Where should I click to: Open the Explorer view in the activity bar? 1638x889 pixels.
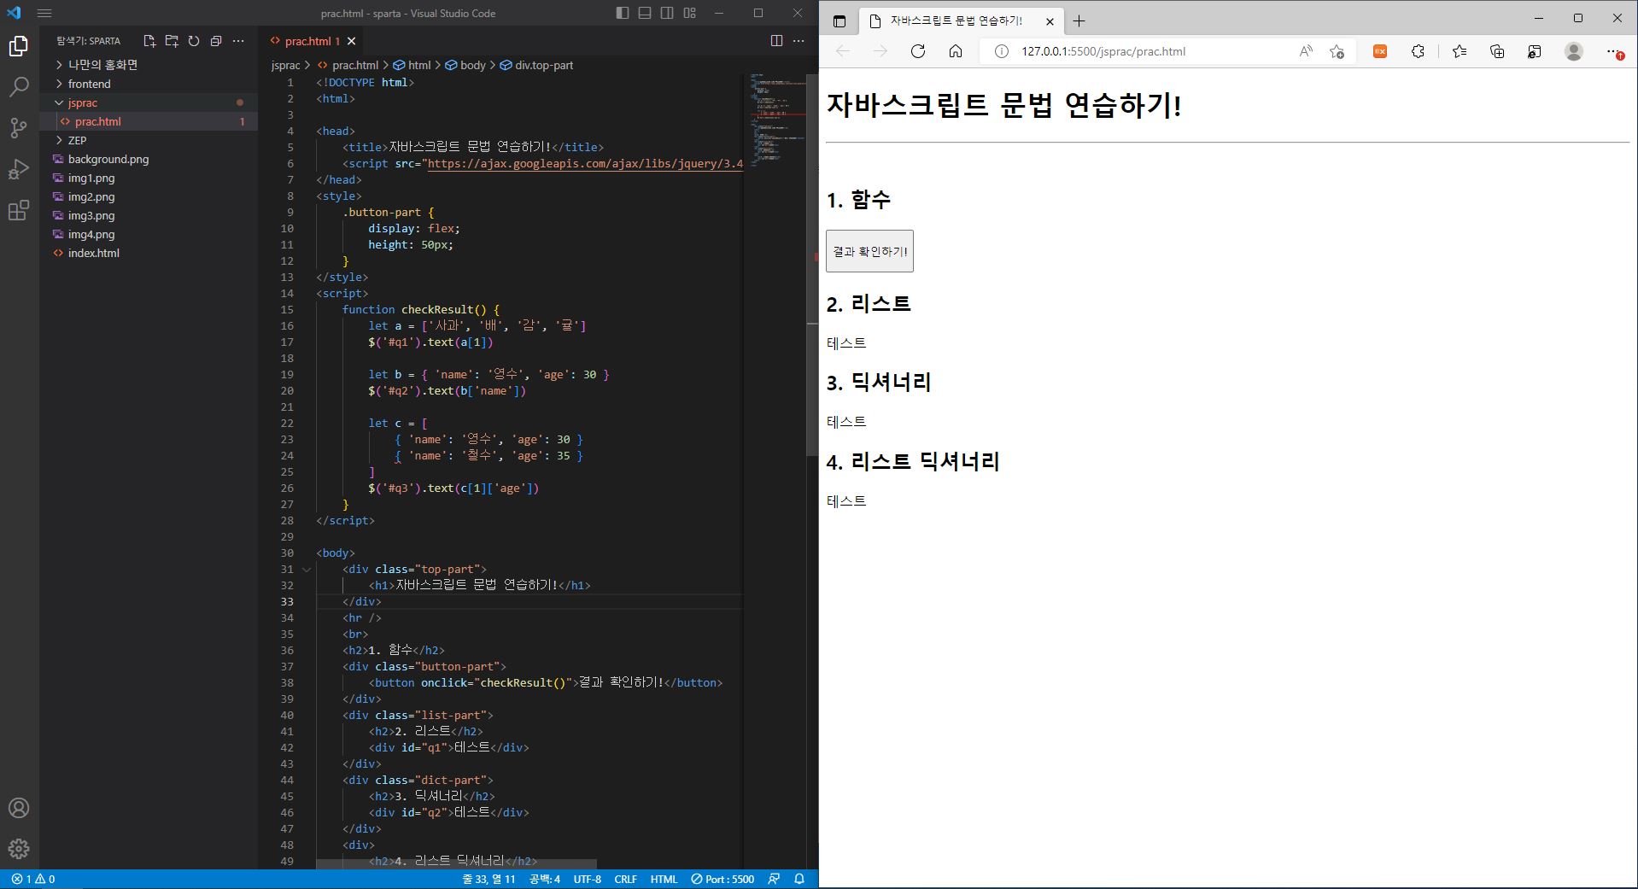(x=19, y=46)
